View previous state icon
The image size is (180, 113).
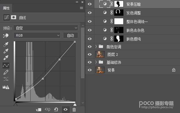tap(47, 109)
